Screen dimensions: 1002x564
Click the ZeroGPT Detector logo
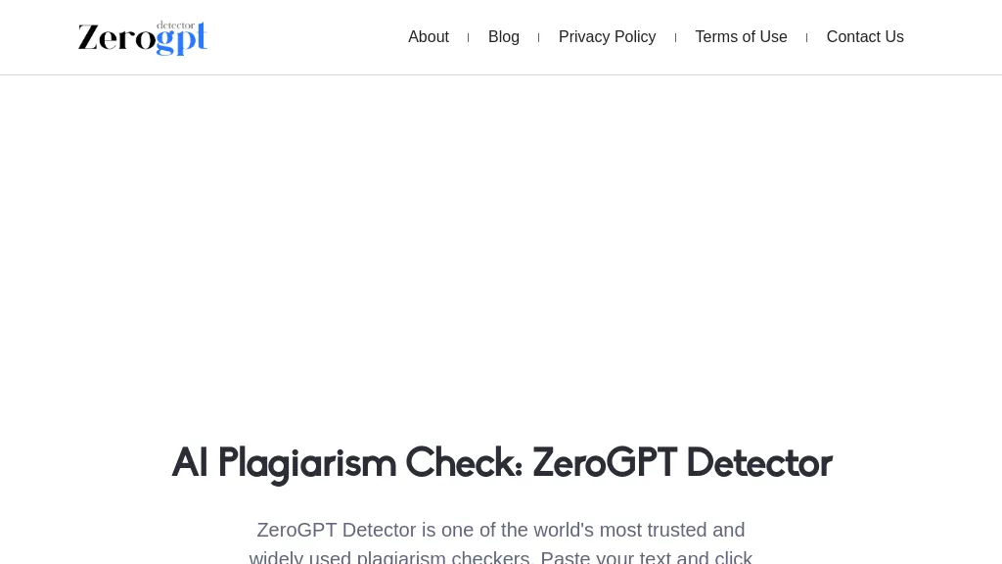pyautogui.click(x=142, y=38)
